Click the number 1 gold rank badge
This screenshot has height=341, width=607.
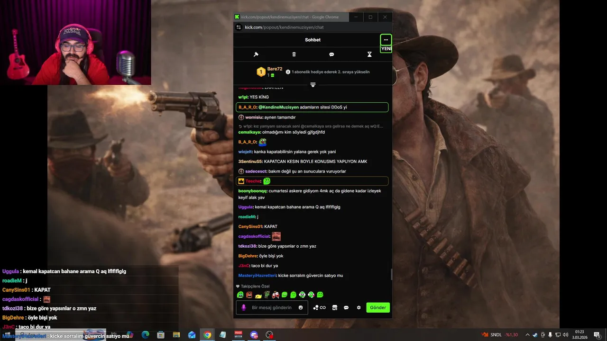[261, 72]
